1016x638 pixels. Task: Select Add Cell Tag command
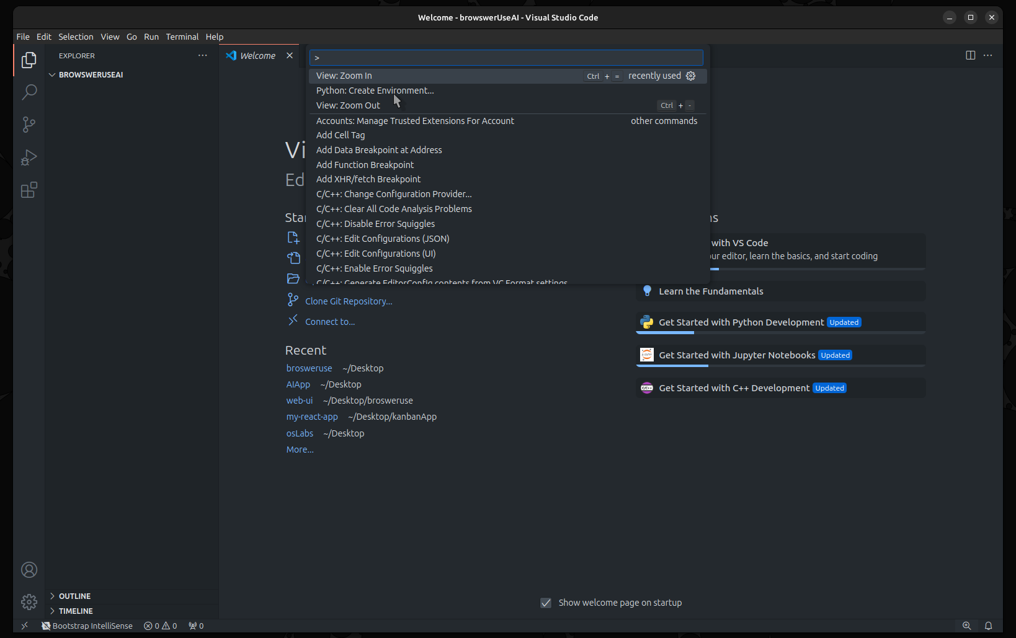[x=507, y=135]
